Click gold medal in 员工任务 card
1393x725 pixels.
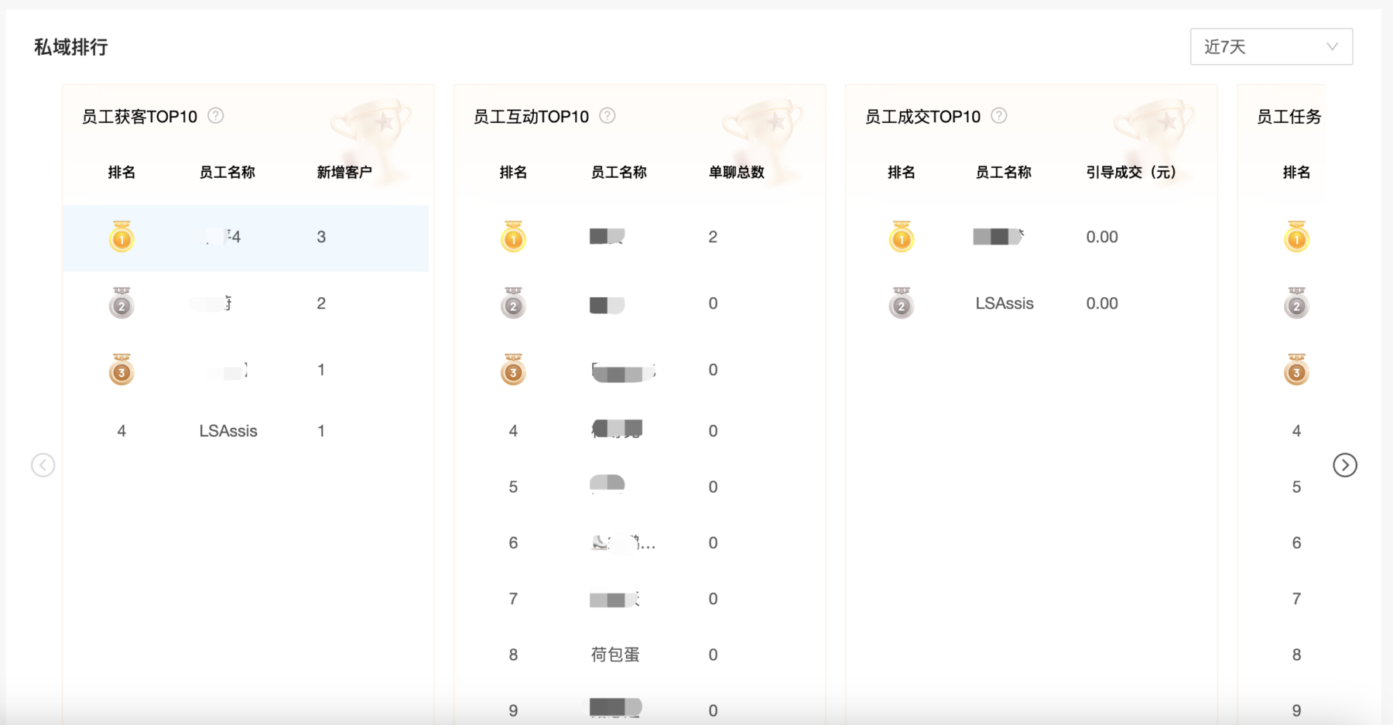click(1296, 237)
